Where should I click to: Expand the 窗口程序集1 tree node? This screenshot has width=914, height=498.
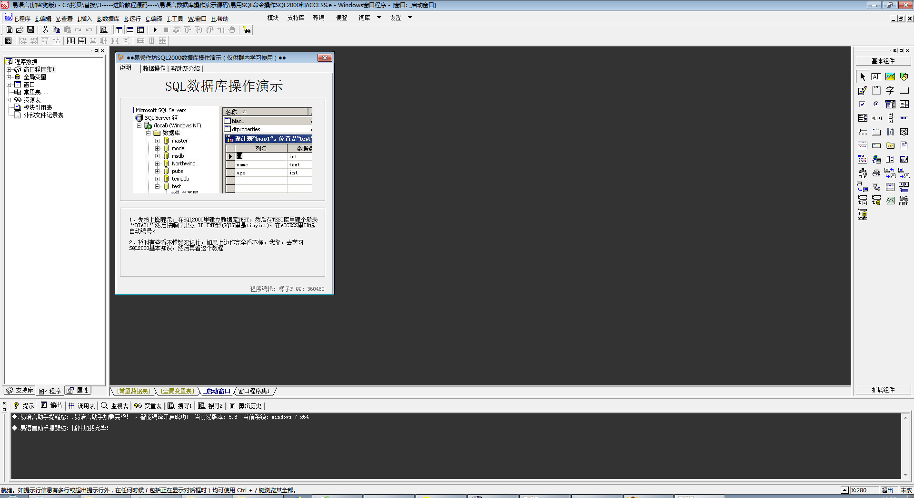click(9, 69)
